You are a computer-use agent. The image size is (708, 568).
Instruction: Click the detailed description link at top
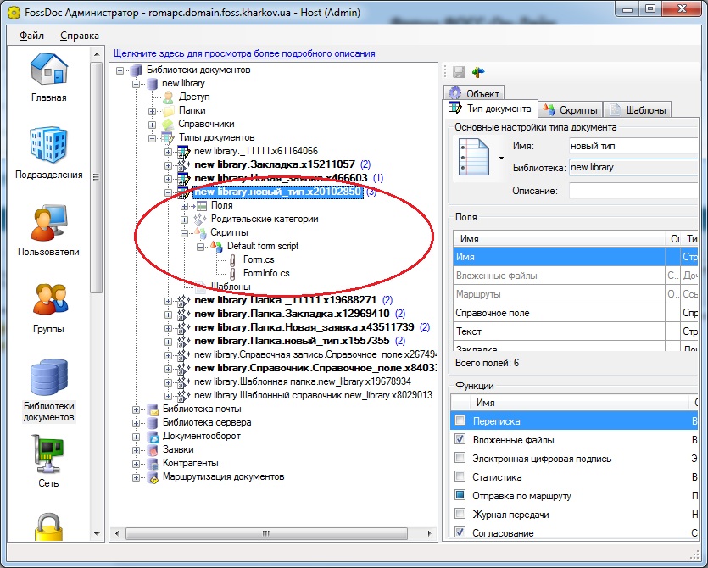[244, 53]
